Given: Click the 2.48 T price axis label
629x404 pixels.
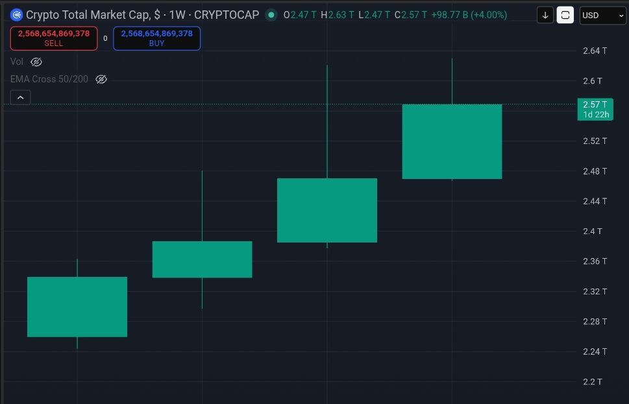Looking at the screenshot, I should [x=595, y=171].
